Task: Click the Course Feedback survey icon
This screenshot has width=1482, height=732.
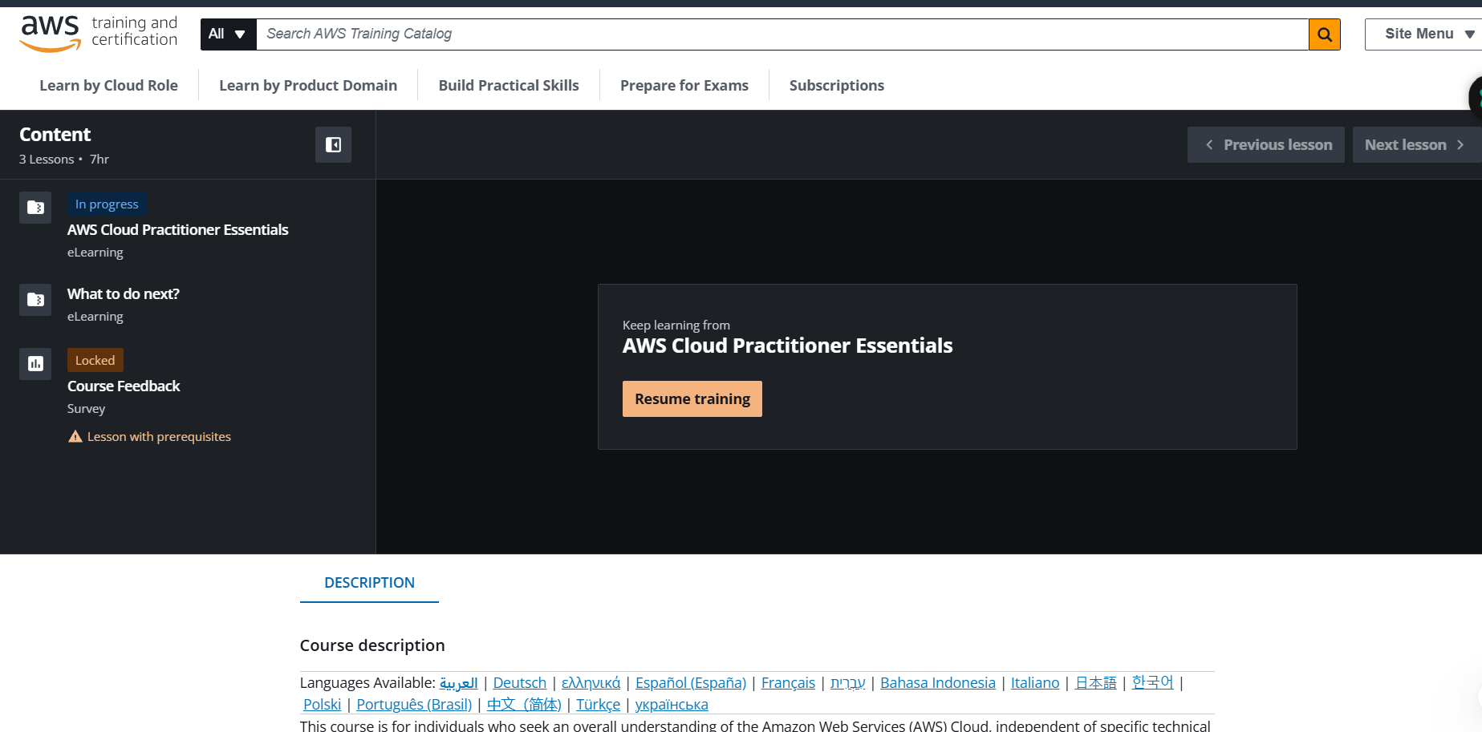Action: pos(35,364)
